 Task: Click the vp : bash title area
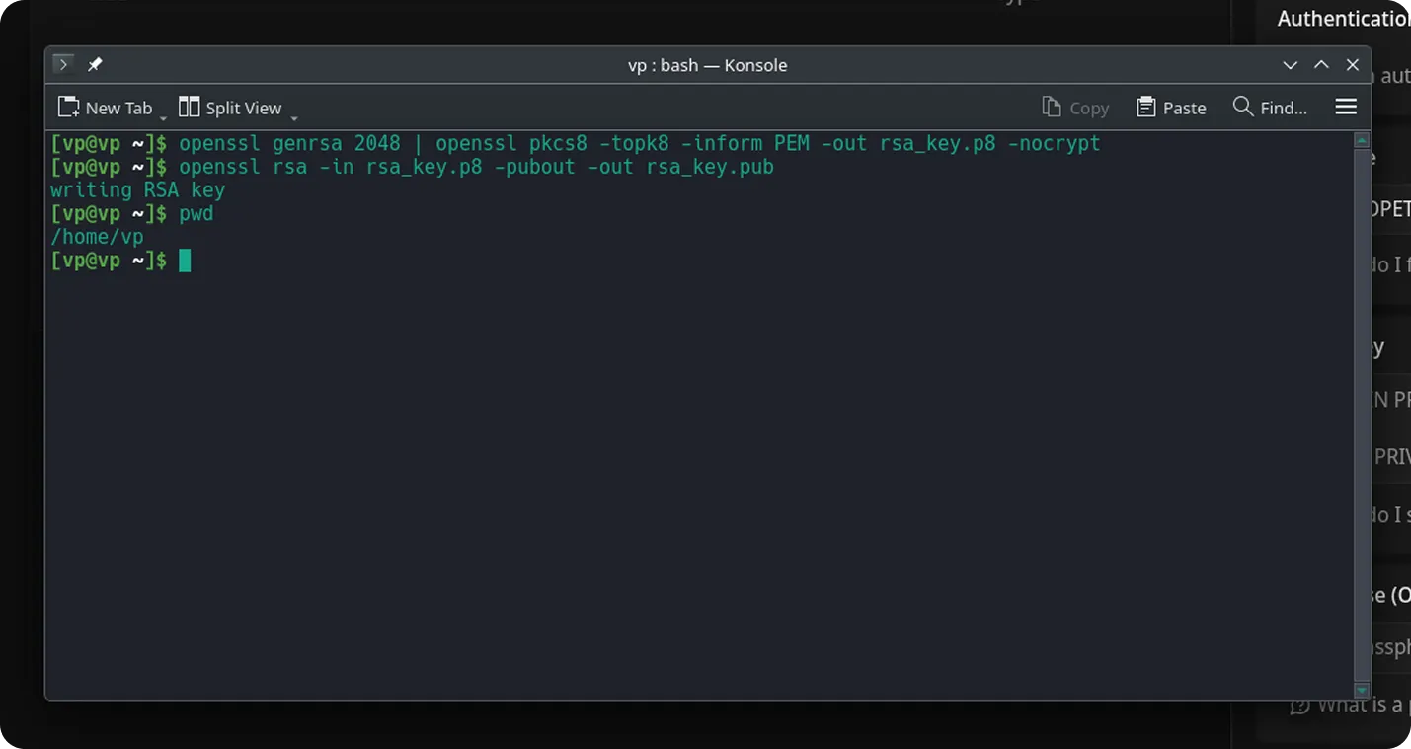pyautogui.click(x=708, y=65)
